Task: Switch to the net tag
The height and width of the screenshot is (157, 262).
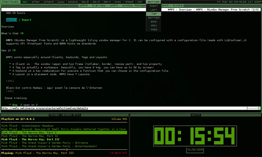Action: click(x=140, y=2)
